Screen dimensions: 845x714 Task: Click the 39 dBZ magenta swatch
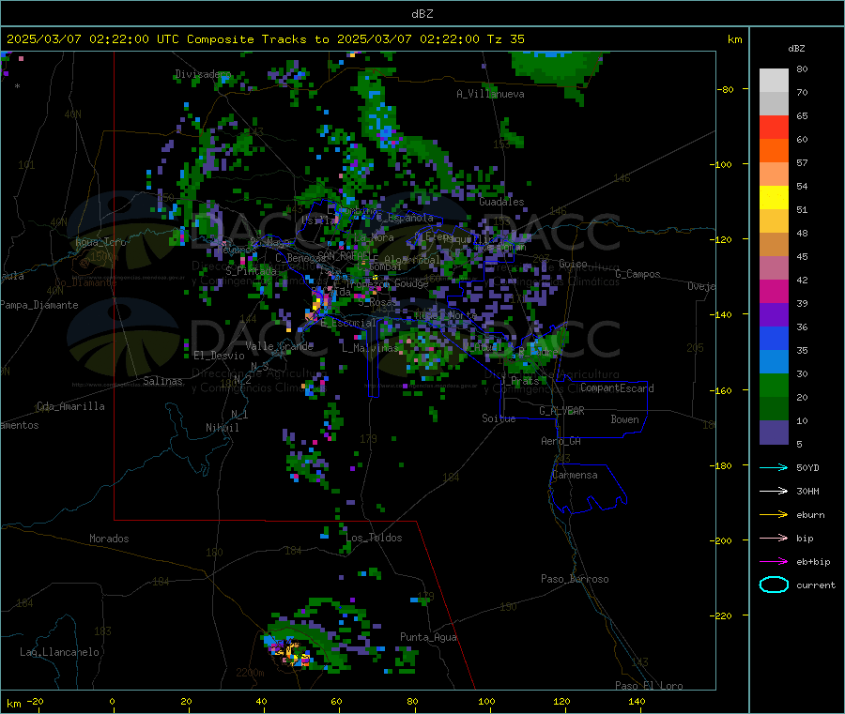(x=774, y=291)
